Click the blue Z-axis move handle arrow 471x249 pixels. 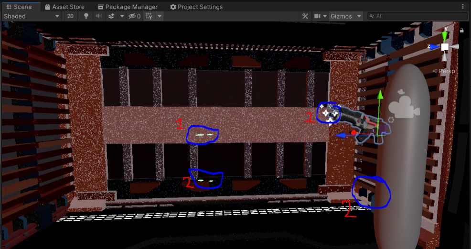340,135
